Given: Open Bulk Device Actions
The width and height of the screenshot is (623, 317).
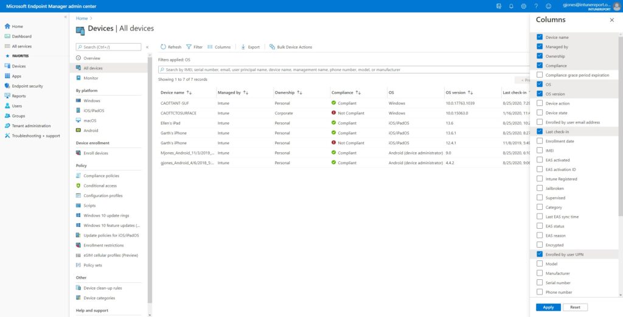Looking at the screenshot, I should [290, 47].
